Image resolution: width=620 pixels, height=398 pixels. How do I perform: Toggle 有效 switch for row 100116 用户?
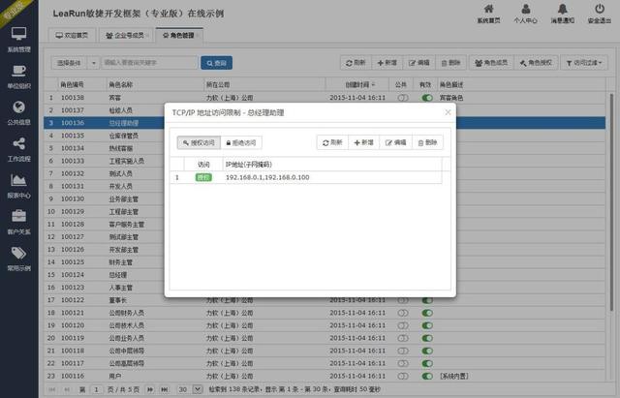pos(427,377)
